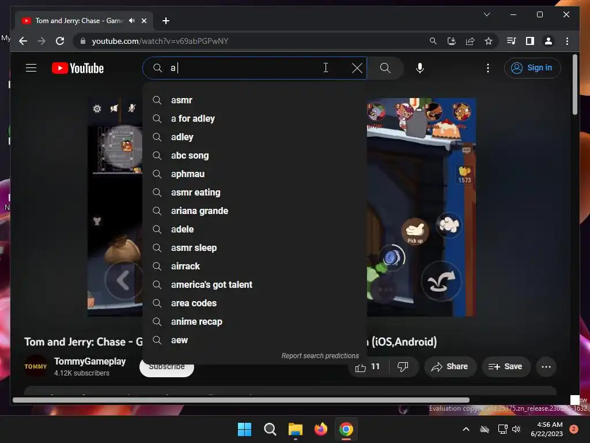Bookmark this tab with the star
Screen dimensions: 590x443
[x=489, y=41]
